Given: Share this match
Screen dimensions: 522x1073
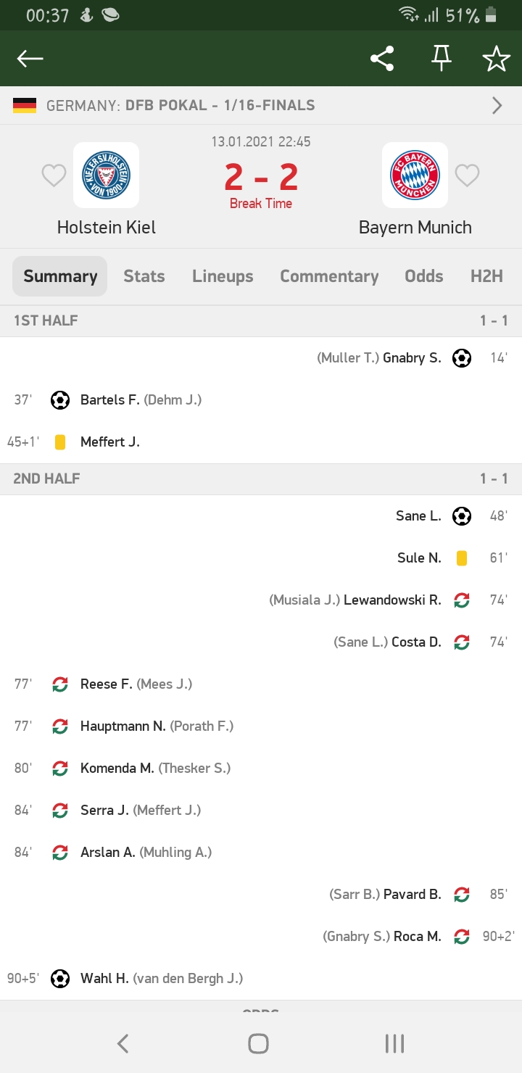Looking at the screenshot, I should [x=382, y=59].
